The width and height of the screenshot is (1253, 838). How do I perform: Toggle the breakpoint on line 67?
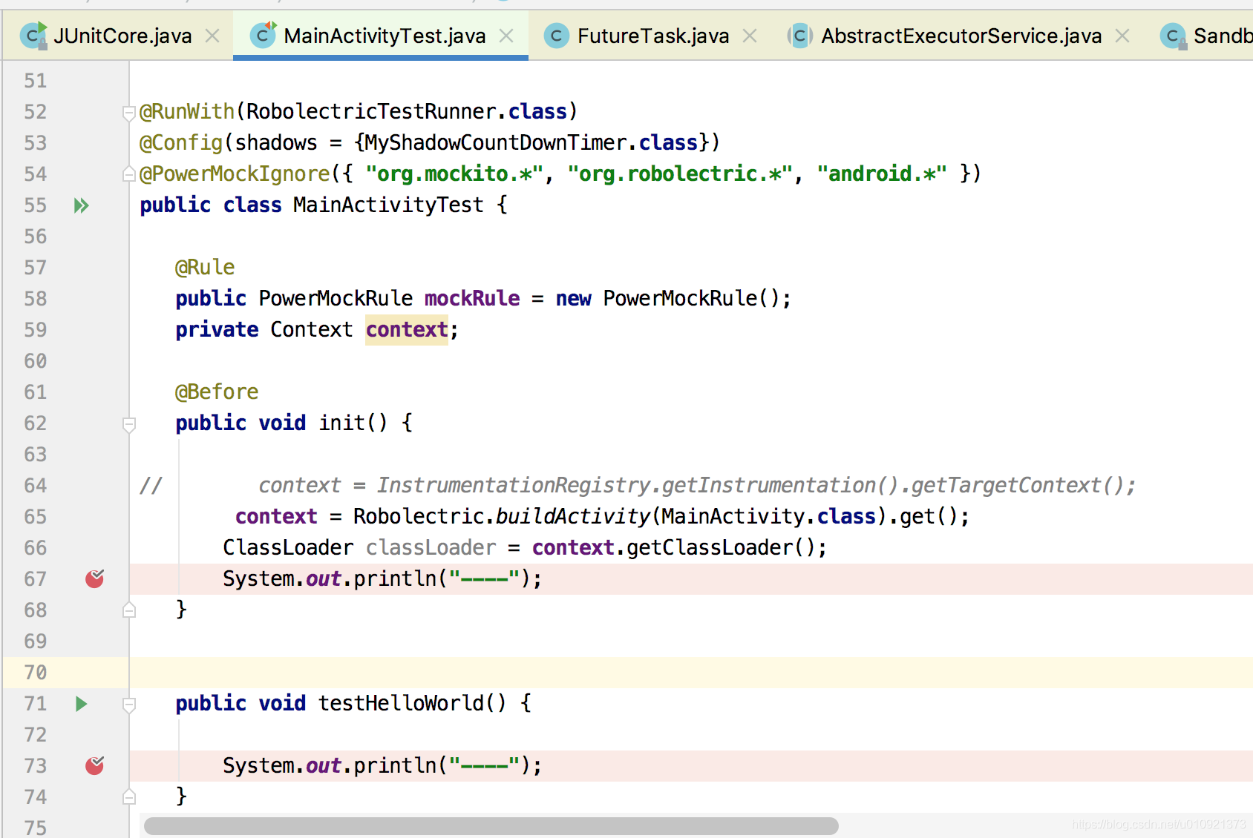coord(95,578)
